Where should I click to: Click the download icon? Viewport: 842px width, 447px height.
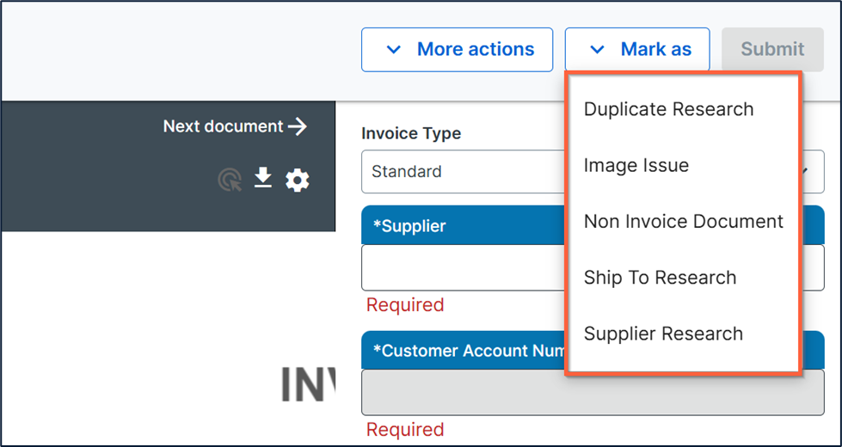point(262,179)
